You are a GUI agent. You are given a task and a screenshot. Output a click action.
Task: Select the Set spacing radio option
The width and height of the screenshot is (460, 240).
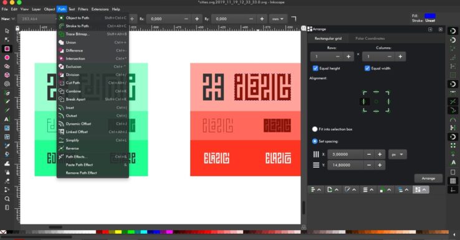[315, 141]
